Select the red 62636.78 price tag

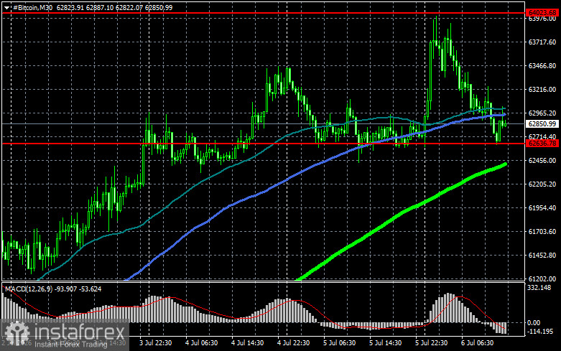click(x=542, y=144)
